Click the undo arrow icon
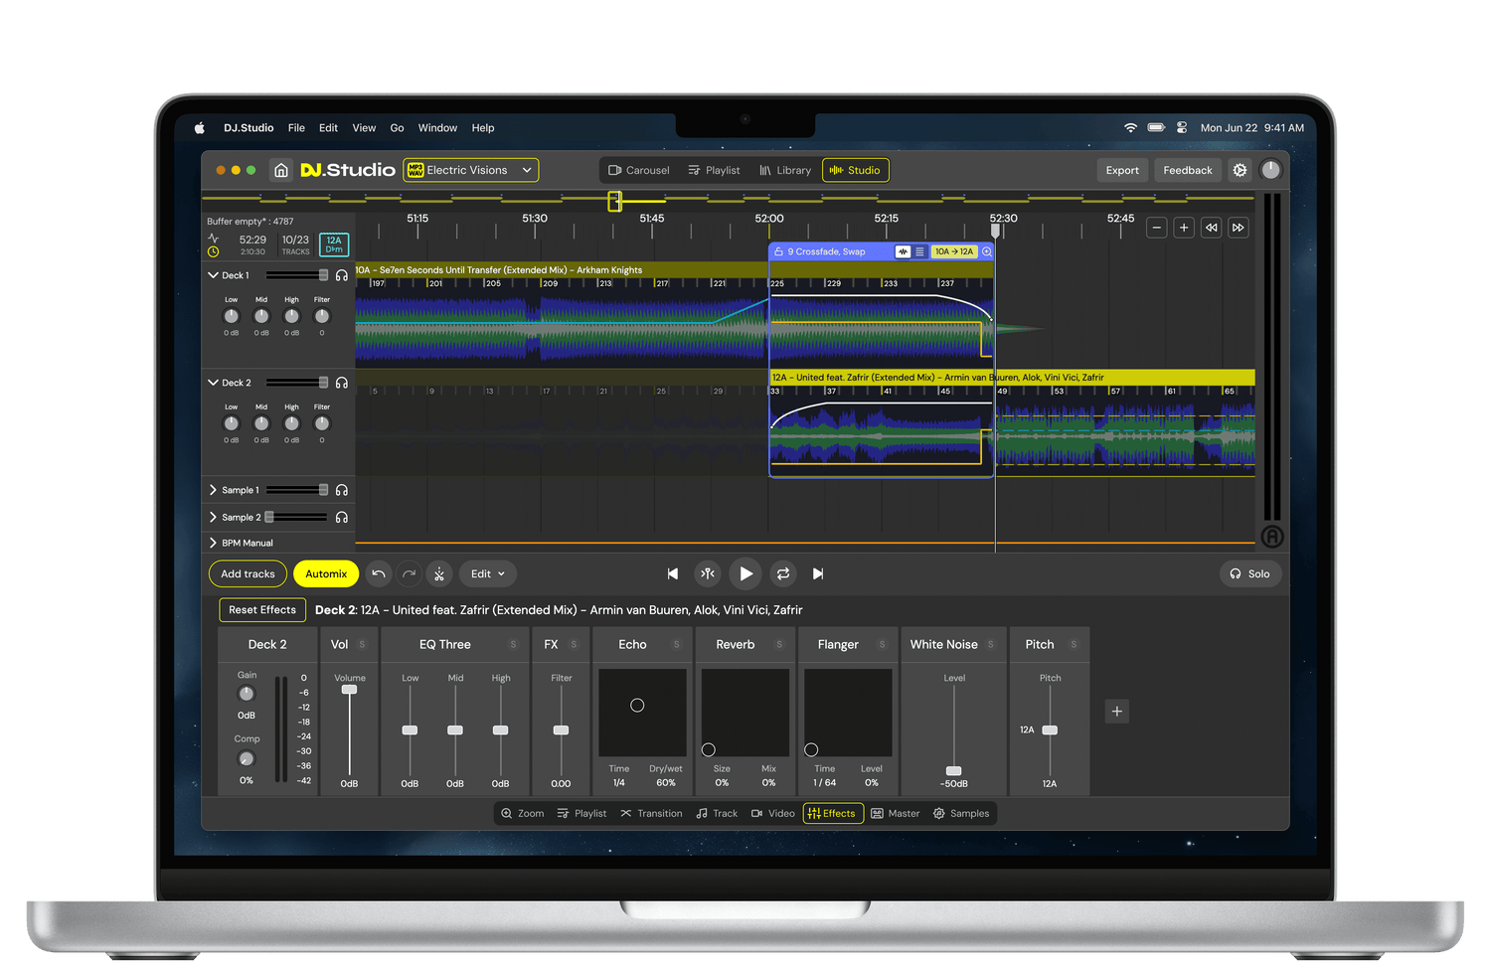Viewport: 1491px width, 969px height. pos(379,573)
